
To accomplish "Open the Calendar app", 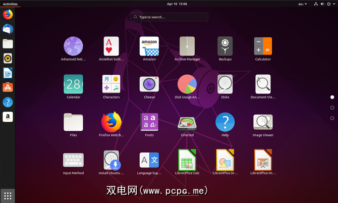I will (x=73, y=84).
